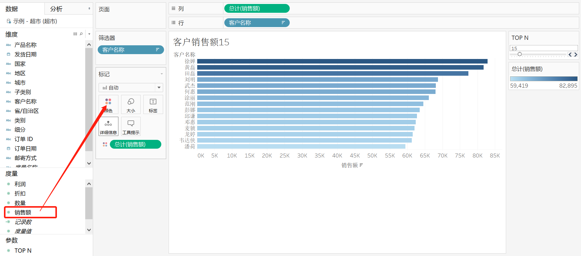Click the search icon in 维度 header

coord(81,34)
